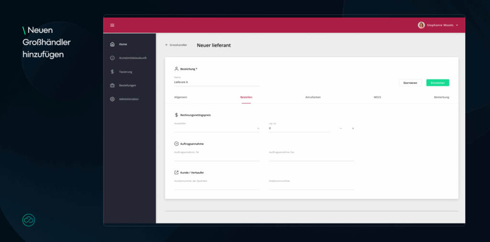490x242 pixels.
Task: Click the Name field containing Lieferant A
Action: [217, 82]
